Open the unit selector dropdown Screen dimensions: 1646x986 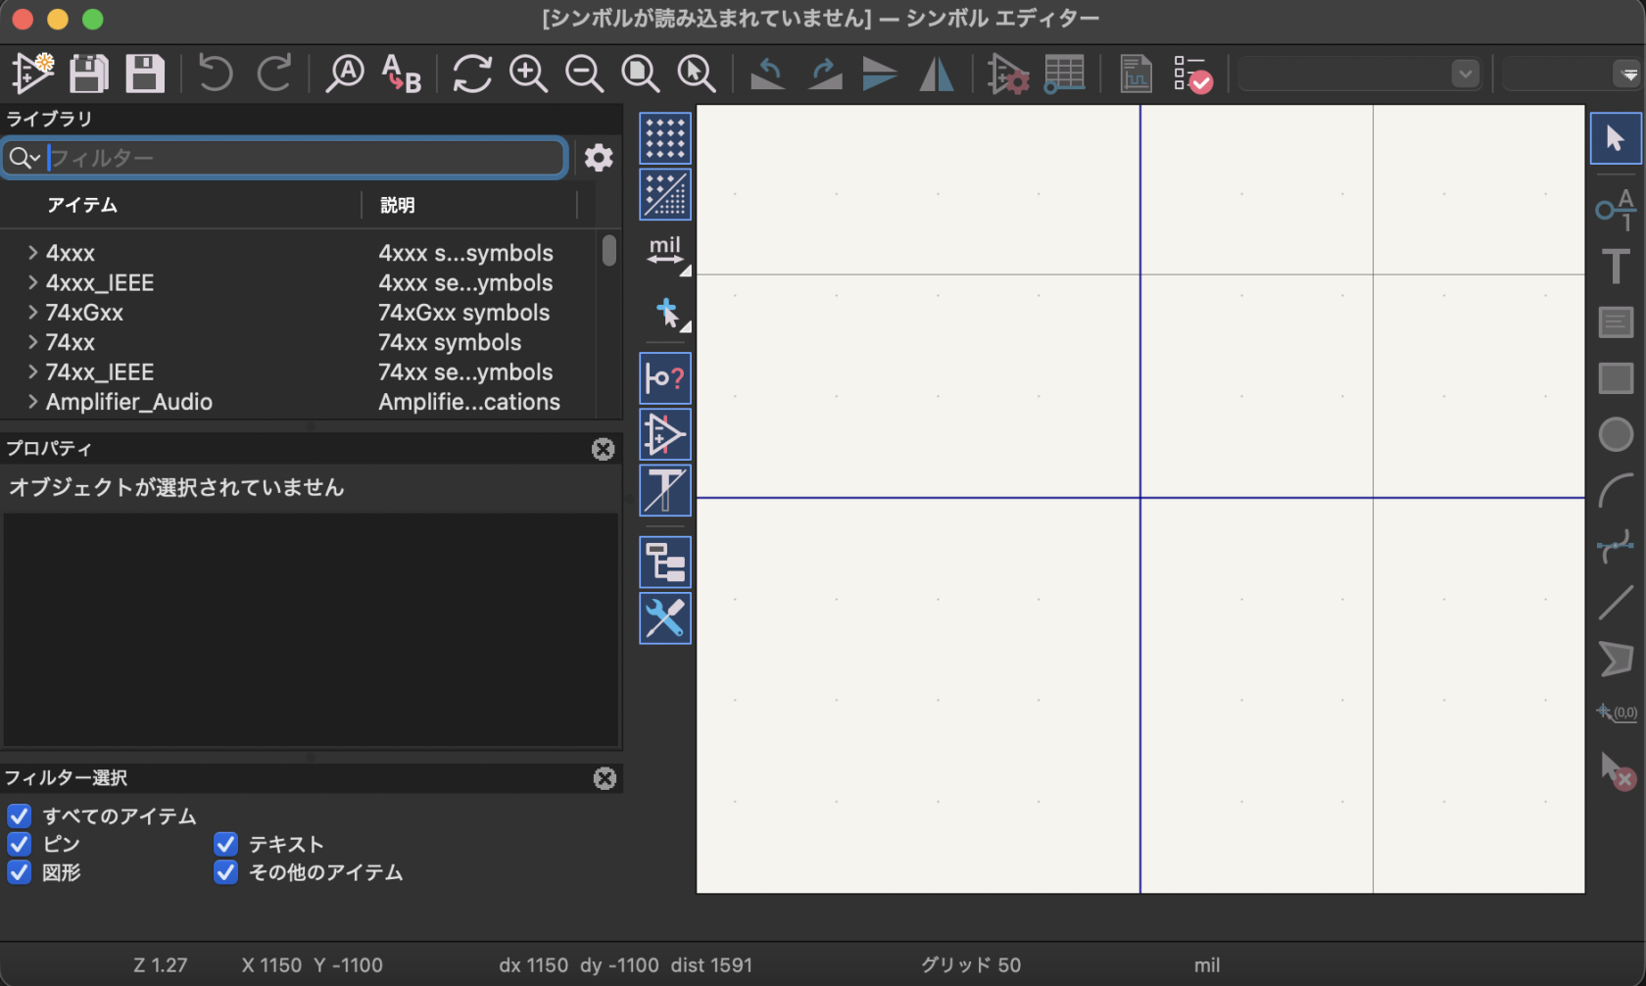[x=1360, y=74]
